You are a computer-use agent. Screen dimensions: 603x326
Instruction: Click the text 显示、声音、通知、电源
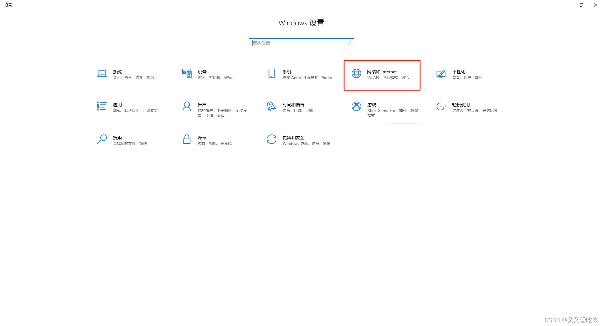point(134,78)
